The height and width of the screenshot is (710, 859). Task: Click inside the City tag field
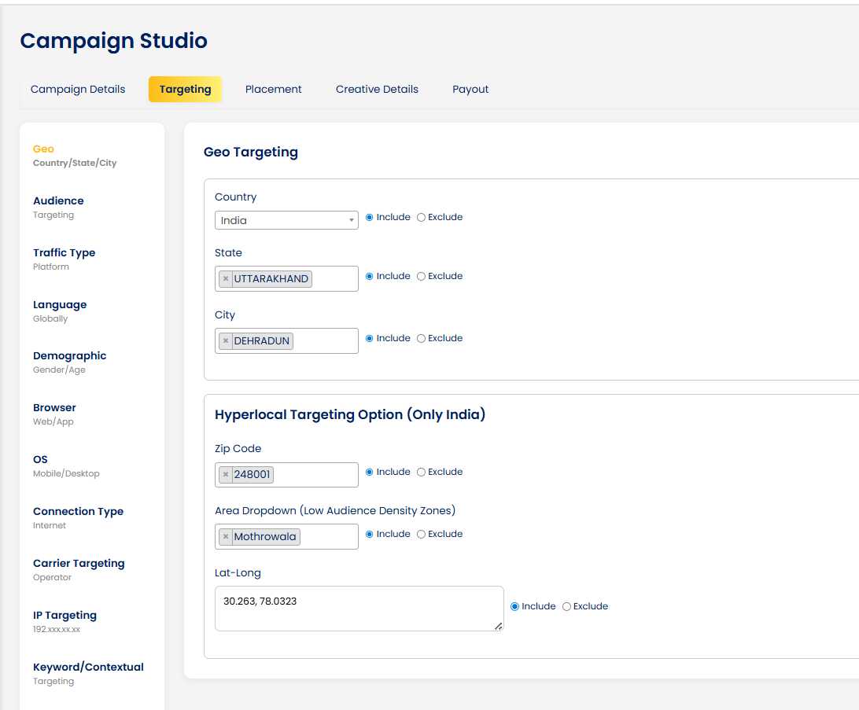(286, 341)
